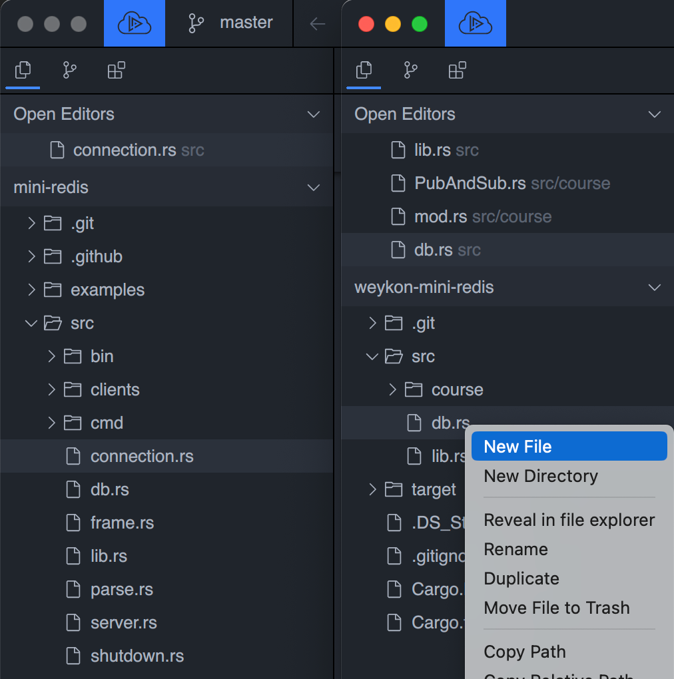Expand the course folder in weykon-mini-redis
The width and height of the screenshot is (674, 679).
click(x=392, y=389)
